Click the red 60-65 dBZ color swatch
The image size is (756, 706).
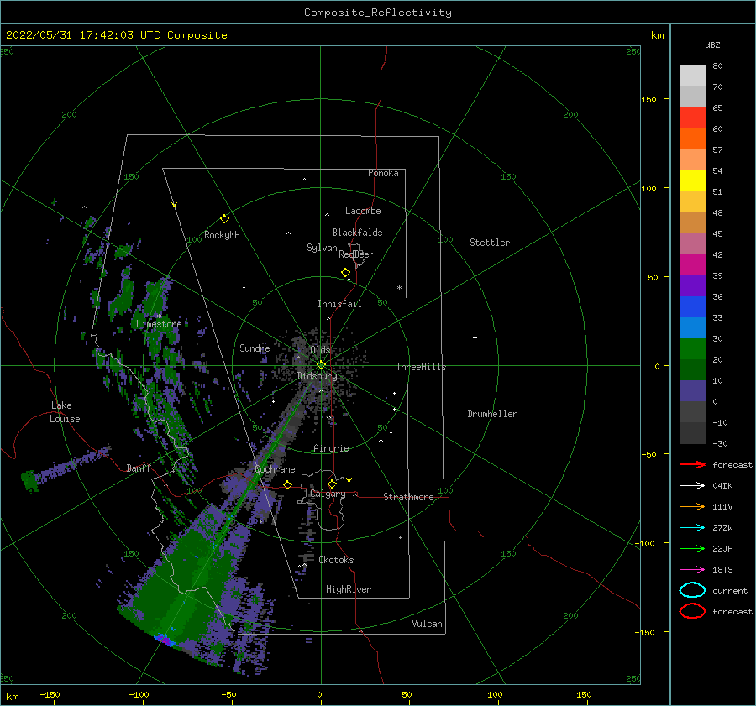tap(692, 118)
